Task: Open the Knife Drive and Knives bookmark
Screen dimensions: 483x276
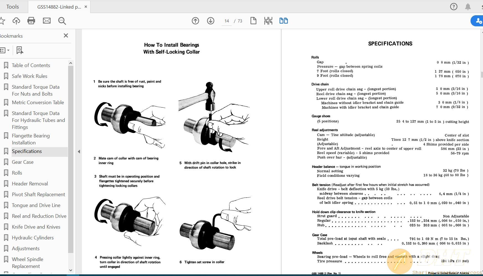Action: (x=36, y=227)
